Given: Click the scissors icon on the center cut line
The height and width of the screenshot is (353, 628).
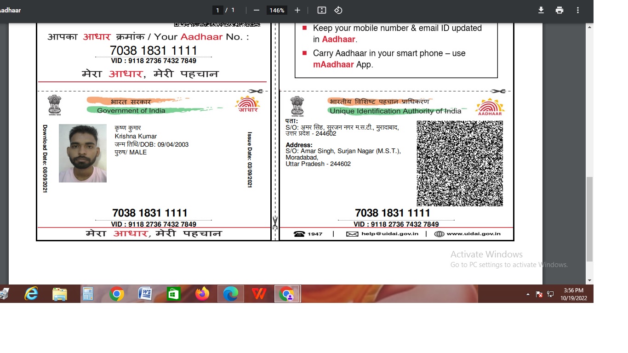Looking at the screenshot, I should click(275, 223).
